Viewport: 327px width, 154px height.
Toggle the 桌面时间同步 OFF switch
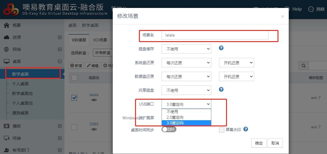169,130
